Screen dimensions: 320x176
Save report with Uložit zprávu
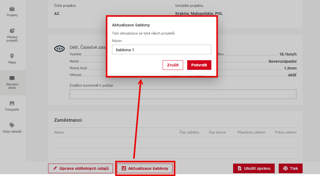click(x=254, y=168)
